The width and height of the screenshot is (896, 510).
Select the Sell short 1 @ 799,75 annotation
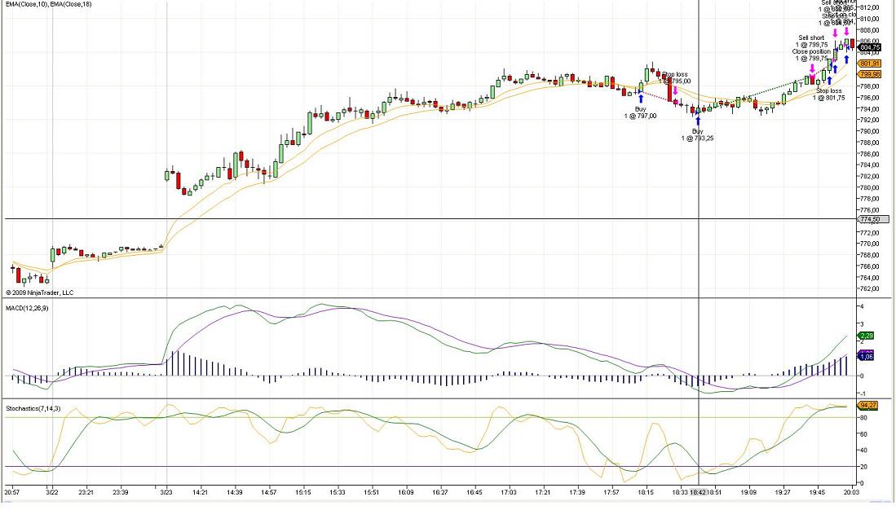811,41
